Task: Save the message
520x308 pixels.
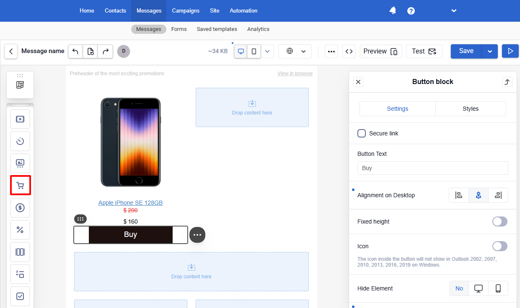Action: click(466, 51)
